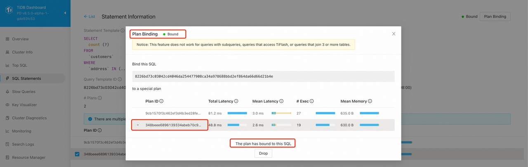
Task: Go back via the List link
Action: [89, 17]
